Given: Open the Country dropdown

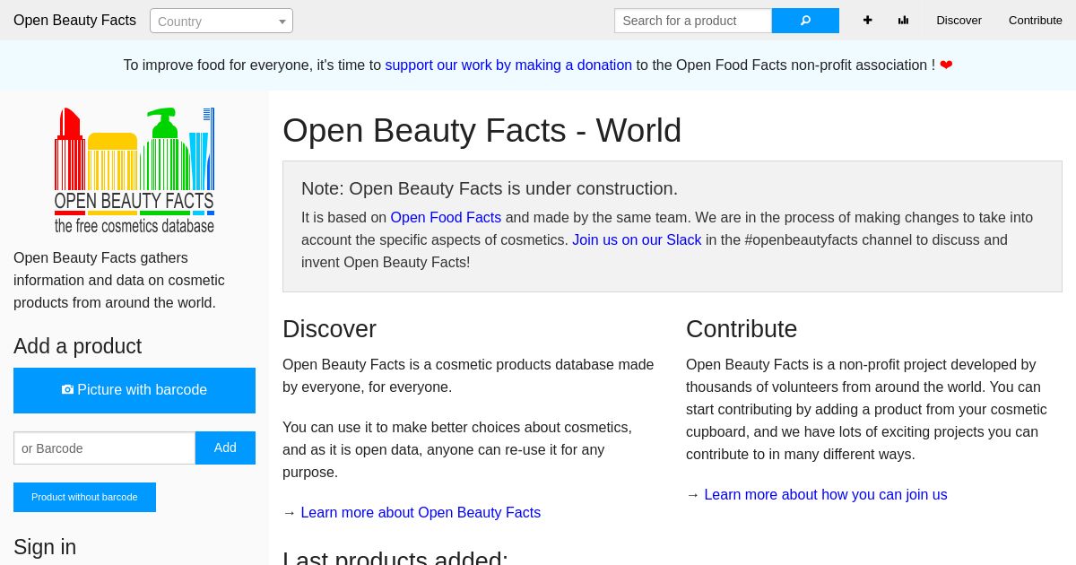Looking at the screenshot, I should [x=221, y=21].
